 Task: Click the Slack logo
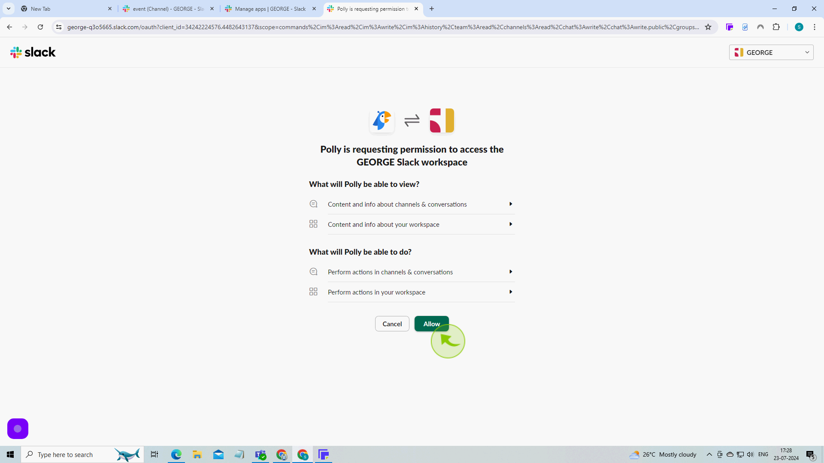[33, 52]
